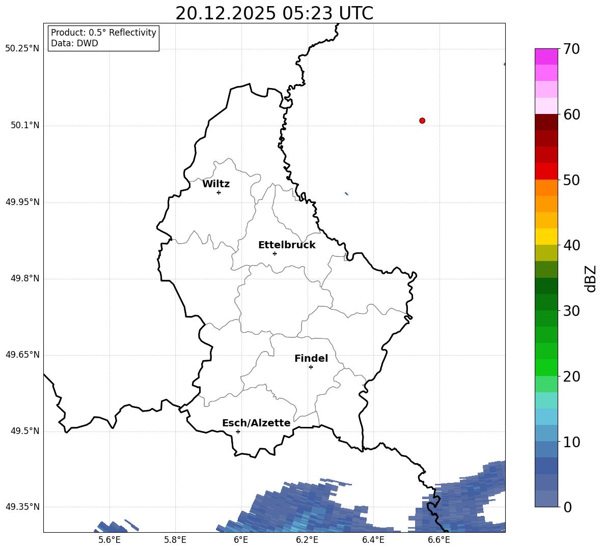Select the Esch/Alzette city label
The width and height of the screenshot is (603, 550).
(256, 423)
